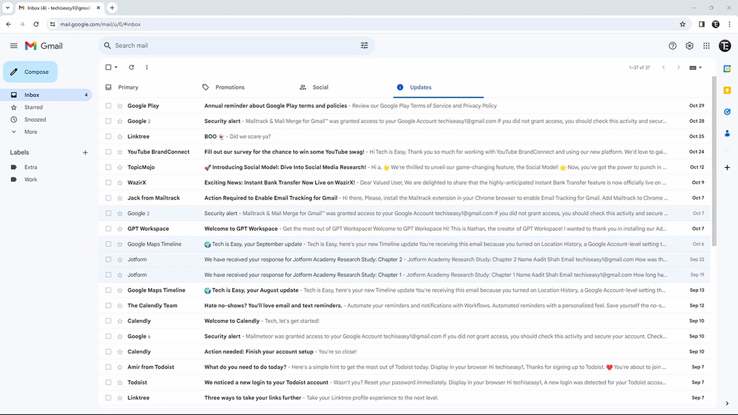The width and height of the screenshot is (738, 415).
Task: Open the WazirX Instant Bank Transfer email
Action: coord(404,183)
